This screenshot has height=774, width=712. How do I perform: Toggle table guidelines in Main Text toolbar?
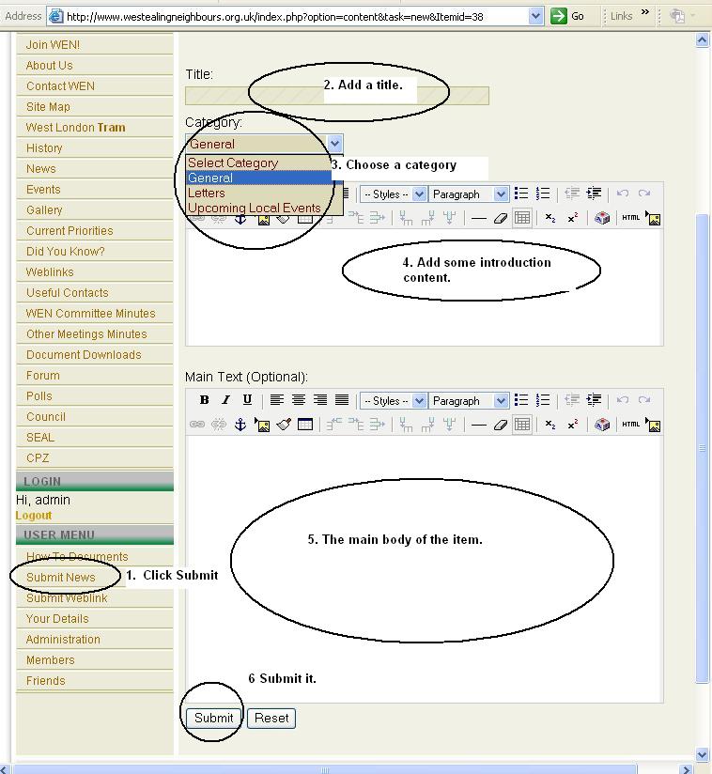pyautogui.click(x=522, y=424)
